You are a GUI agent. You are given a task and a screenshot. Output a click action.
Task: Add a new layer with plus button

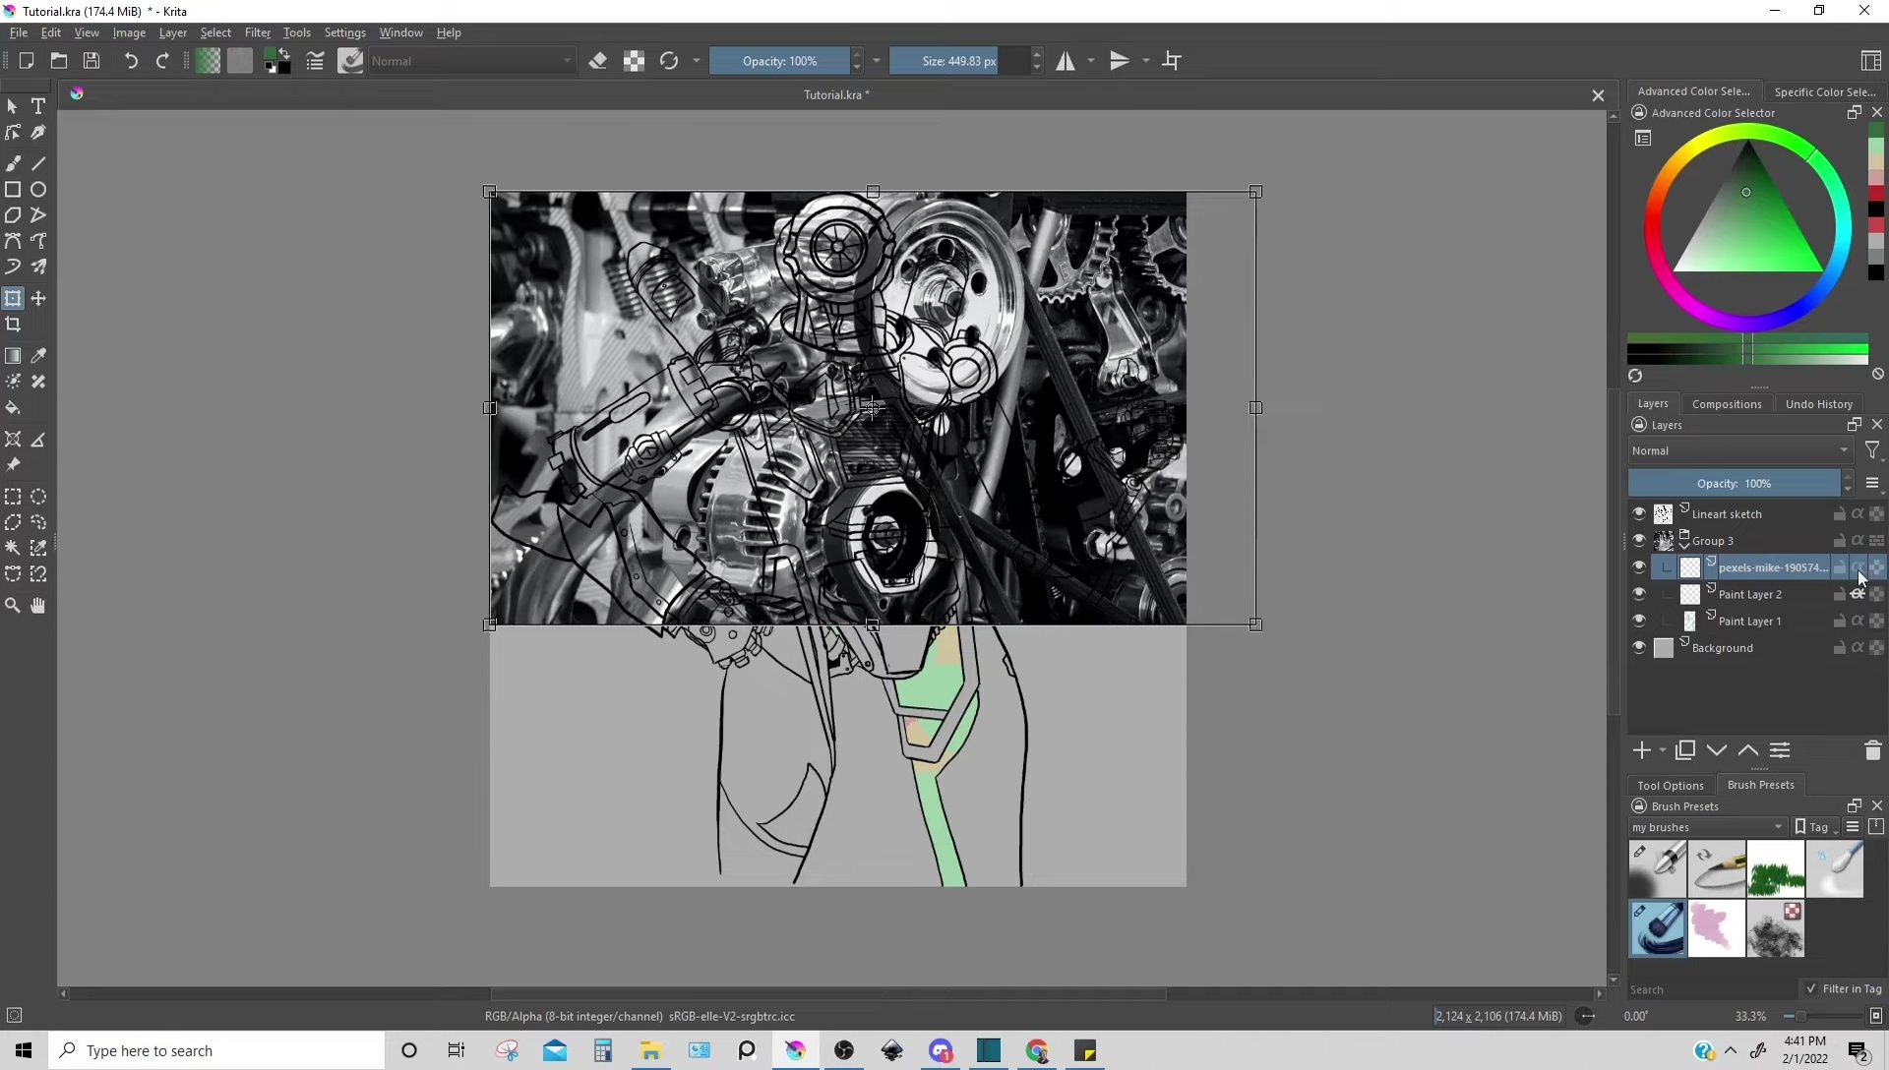coord(1641,750)
